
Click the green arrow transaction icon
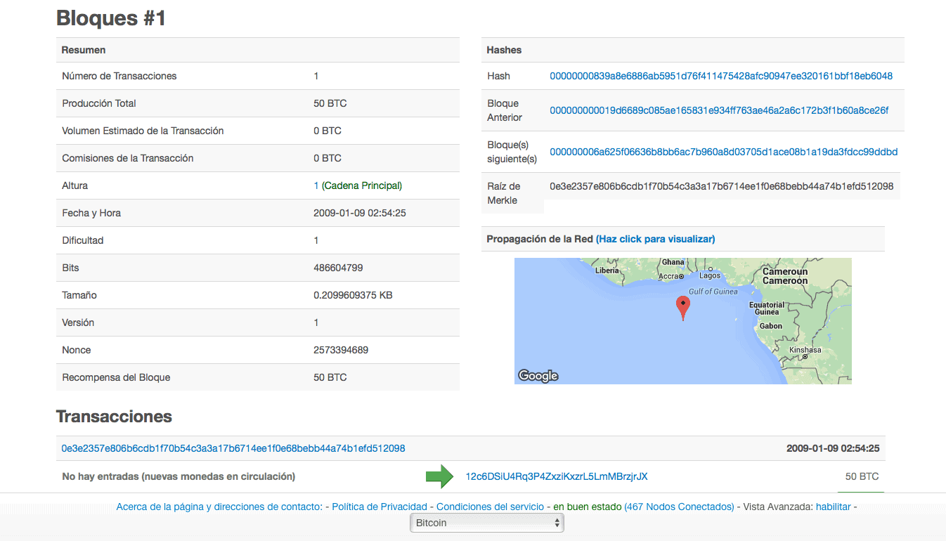(440, 476)
